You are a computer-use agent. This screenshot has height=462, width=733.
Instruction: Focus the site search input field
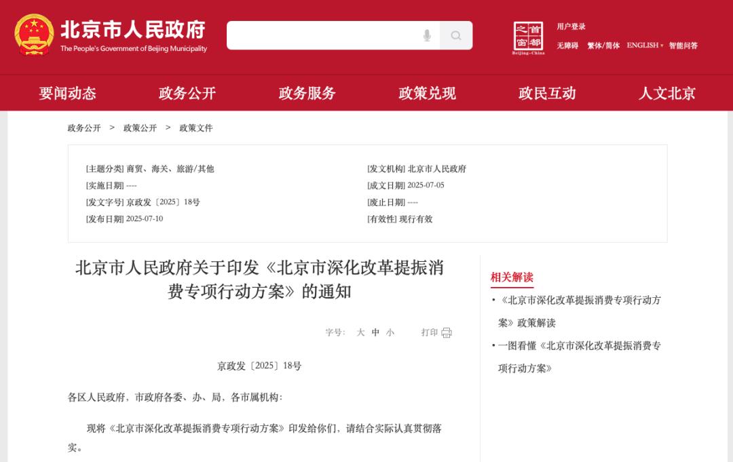click(333, 35)
